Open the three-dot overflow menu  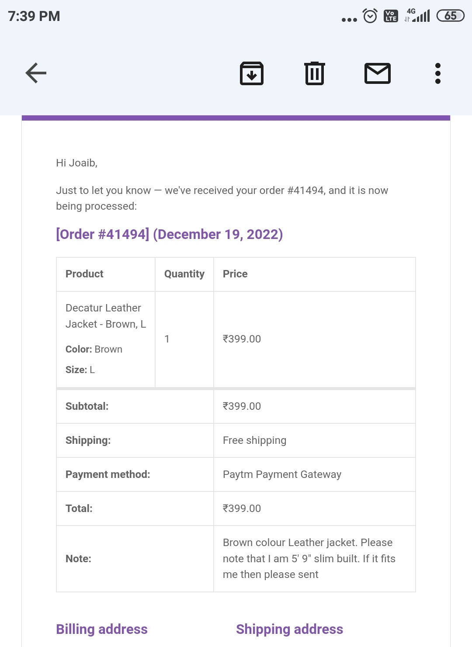pos(438,73)
